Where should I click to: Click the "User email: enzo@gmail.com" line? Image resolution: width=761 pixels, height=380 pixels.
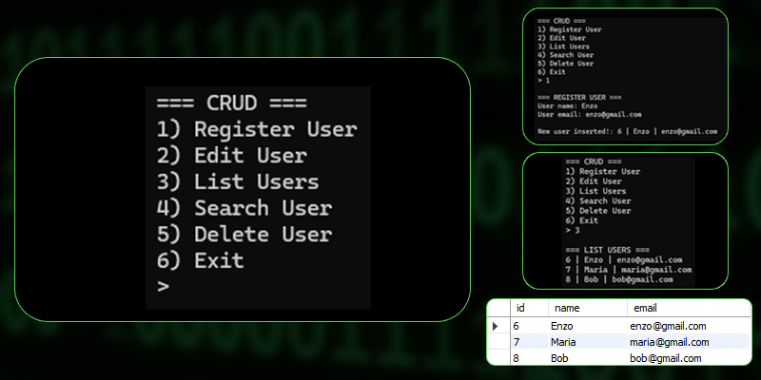(589, 114)
